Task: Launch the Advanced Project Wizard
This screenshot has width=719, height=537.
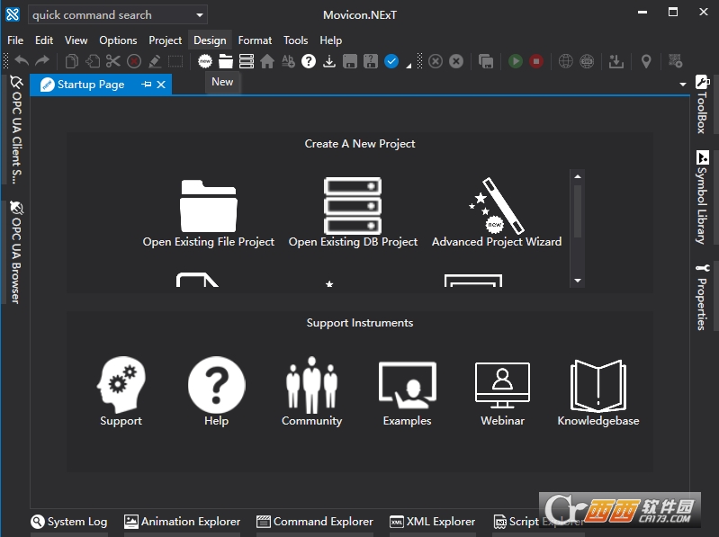Action: (x=497, y=213)
